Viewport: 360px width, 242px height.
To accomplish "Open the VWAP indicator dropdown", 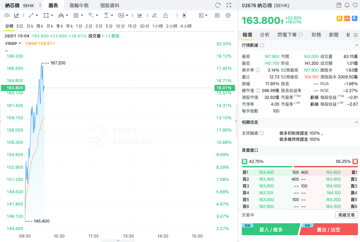I will click(13, 43).
